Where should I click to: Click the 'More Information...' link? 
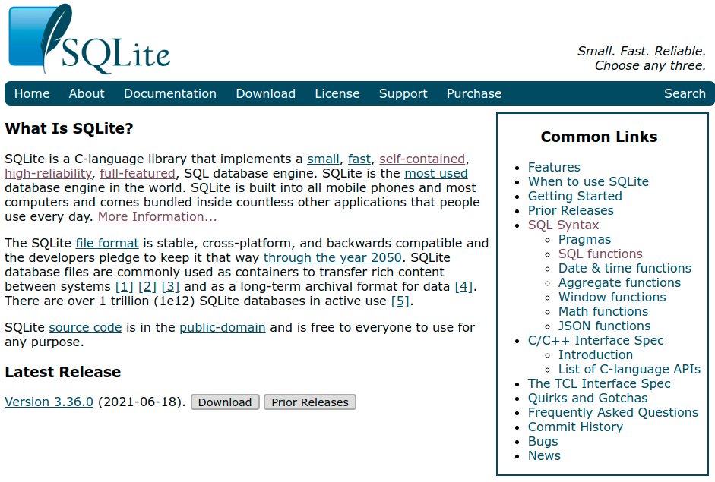[157, 217]
